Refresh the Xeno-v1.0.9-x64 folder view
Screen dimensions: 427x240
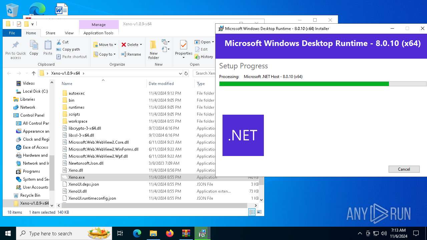click(186, 73)
